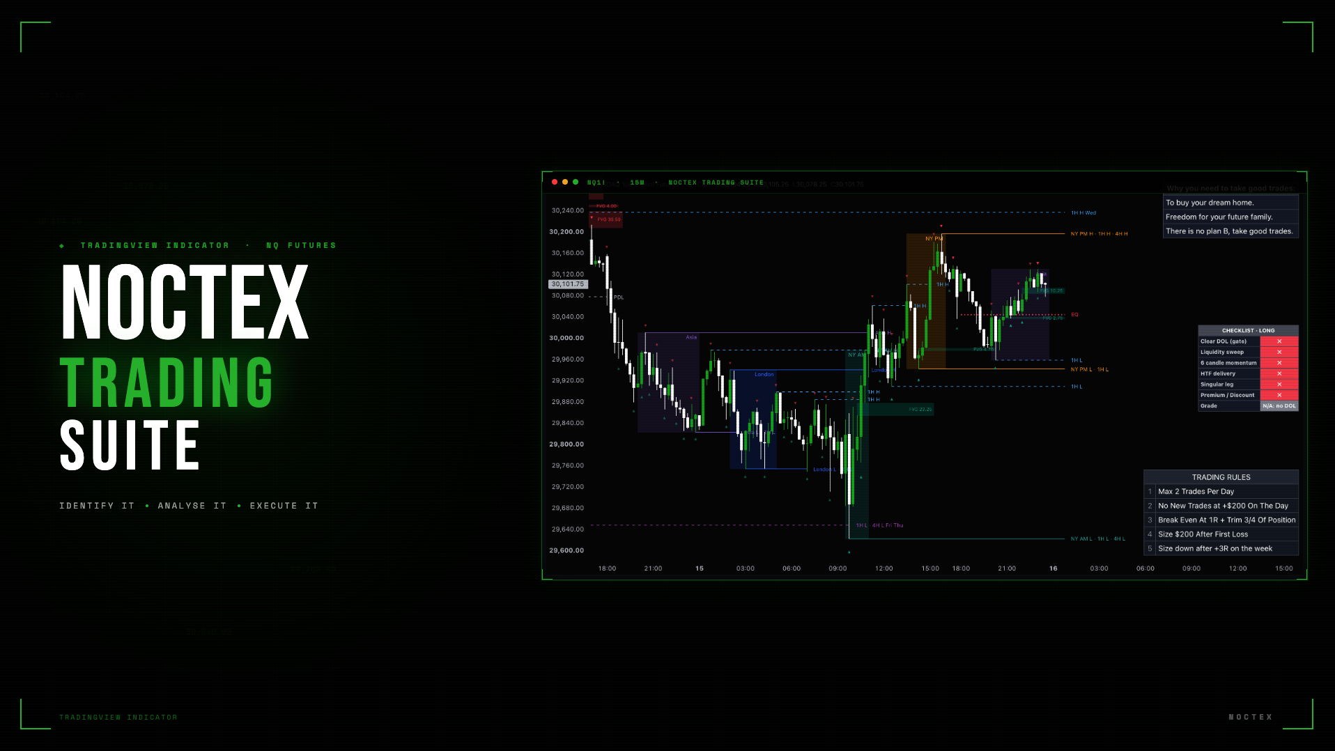Click the X mark beside 6 candle momentum
Screen dimensions: 1335x751
pyautogui.click(x=1279, y=363)
